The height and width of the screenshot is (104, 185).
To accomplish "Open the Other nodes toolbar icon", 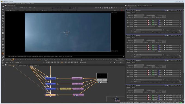I will pos(3,51).
